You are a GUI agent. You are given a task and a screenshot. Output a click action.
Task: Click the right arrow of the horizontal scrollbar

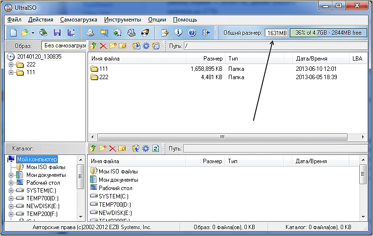coord(363,137)
